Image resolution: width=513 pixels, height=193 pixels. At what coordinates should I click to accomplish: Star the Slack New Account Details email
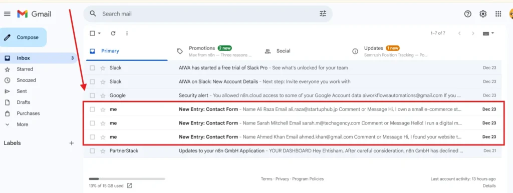pyautogui.click(x=103, y=81)
